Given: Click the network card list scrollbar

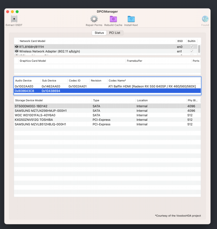Looking at the screenshot, I should click(199, 49).
